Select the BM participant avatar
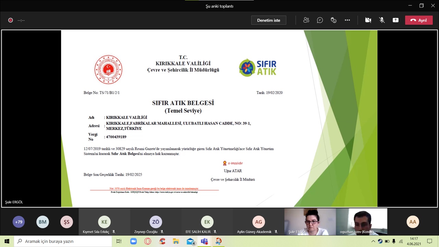This screenshot has width=439, height=247. click(43, 222)
